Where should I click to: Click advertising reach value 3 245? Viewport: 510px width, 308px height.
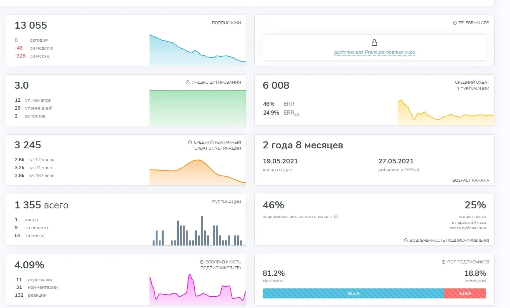tap(28, 145)
